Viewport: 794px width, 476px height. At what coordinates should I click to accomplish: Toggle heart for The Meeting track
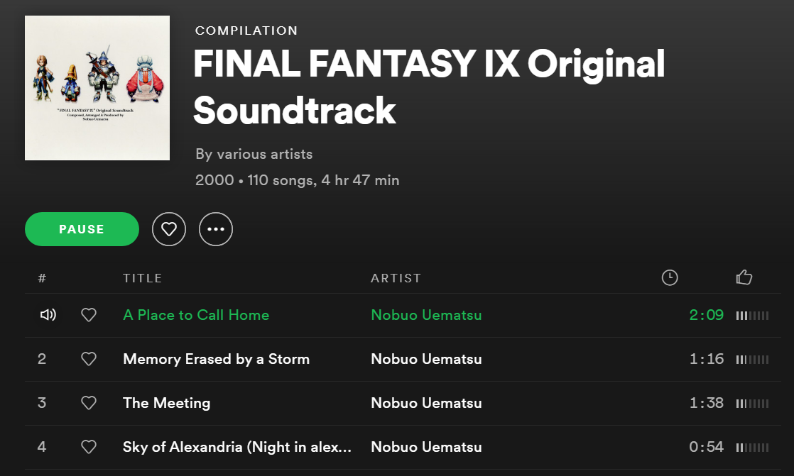click(89, 403)
